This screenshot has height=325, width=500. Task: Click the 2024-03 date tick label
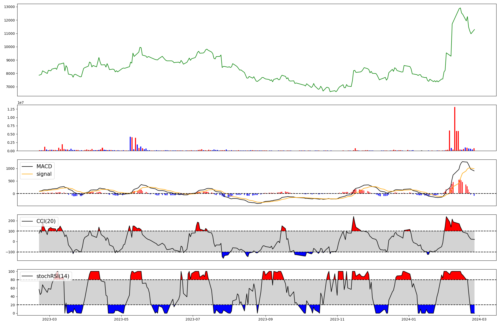click(479, 319)
